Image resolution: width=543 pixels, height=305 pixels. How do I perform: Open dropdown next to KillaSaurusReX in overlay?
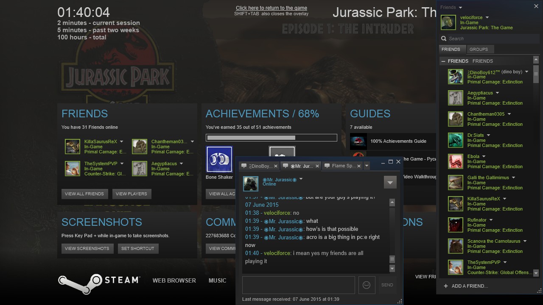pos(121,141)
